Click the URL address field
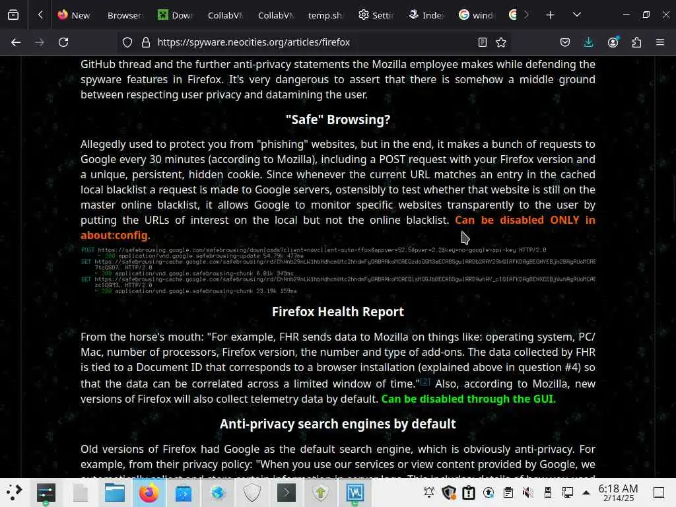 [x=312, y=42]
